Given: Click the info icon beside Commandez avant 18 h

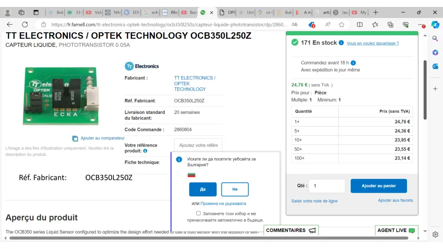Looking at the screenshot, I should [353, 63].
